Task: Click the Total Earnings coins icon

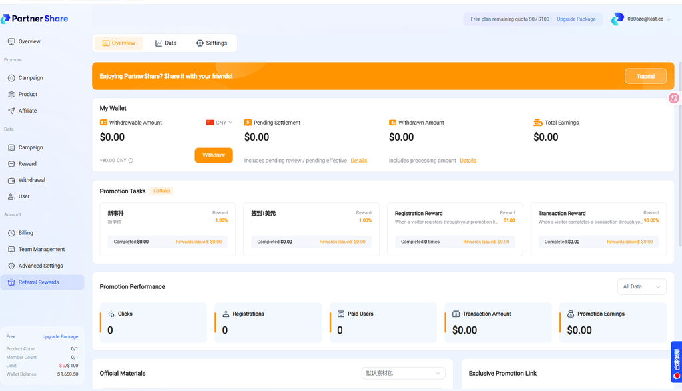Action: [x=538, y=123]
